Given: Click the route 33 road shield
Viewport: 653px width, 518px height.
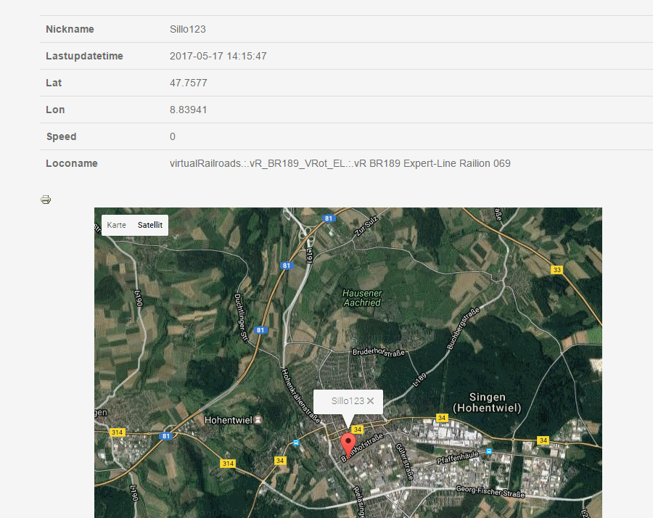Looking at the screenshot, I should [x=557, y=270].
